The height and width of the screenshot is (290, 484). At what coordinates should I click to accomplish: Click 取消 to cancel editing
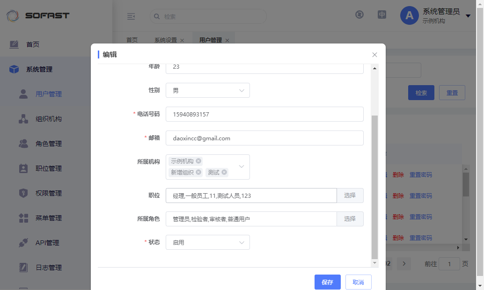[x=358, y=282]
